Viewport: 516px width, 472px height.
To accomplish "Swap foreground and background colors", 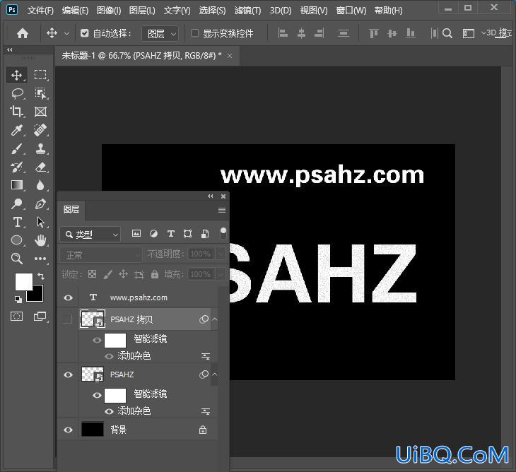I will point(41,276).
